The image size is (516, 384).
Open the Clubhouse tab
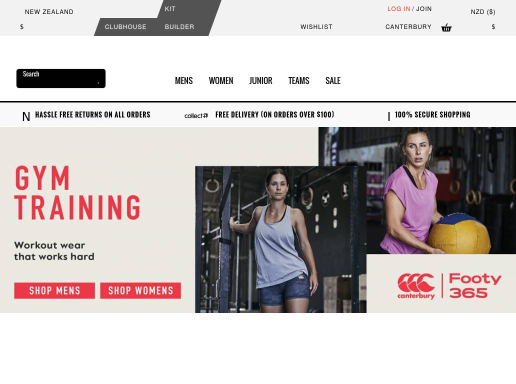pos(125,27)
